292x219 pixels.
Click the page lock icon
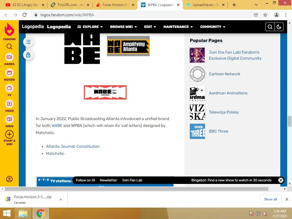pos(28,55)
